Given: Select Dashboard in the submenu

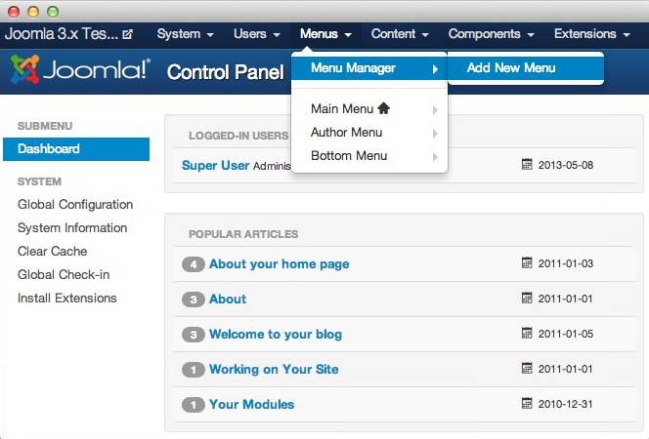Looking at the screenshot, I should pos(49,149).
